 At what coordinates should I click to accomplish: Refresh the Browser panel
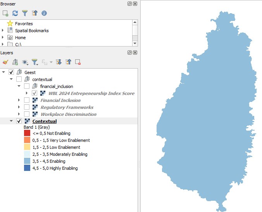[15, 13]
